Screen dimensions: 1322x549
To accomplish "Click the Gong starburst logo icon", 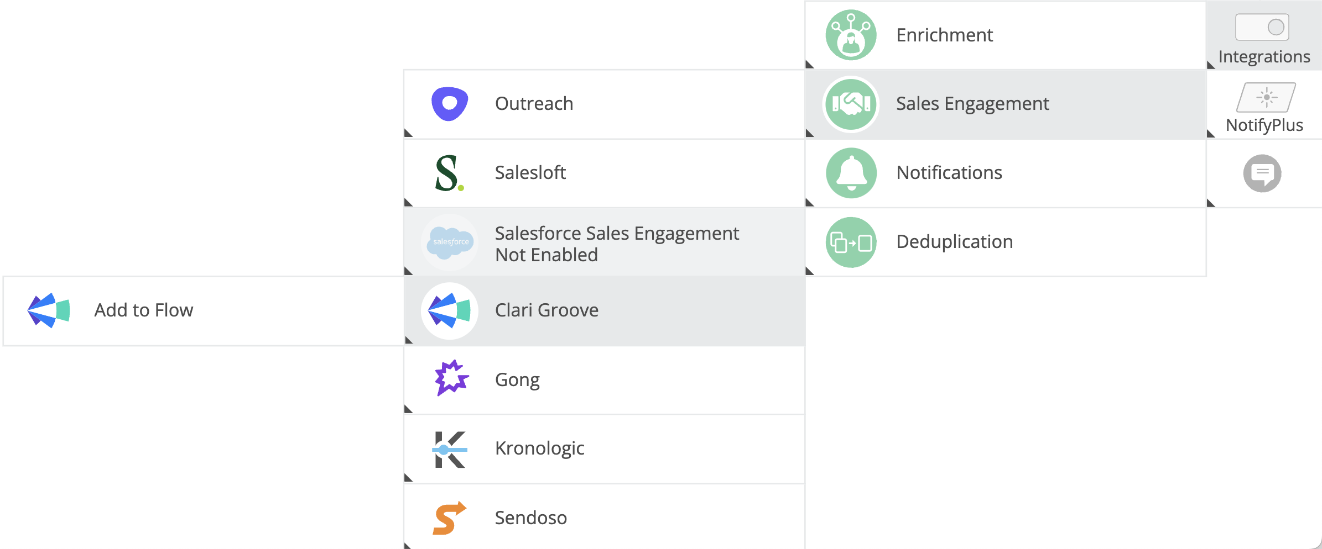I will coord(451,378).
